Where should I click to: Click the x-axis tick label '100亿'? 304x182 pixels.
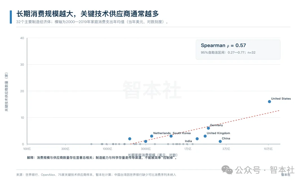27,149
